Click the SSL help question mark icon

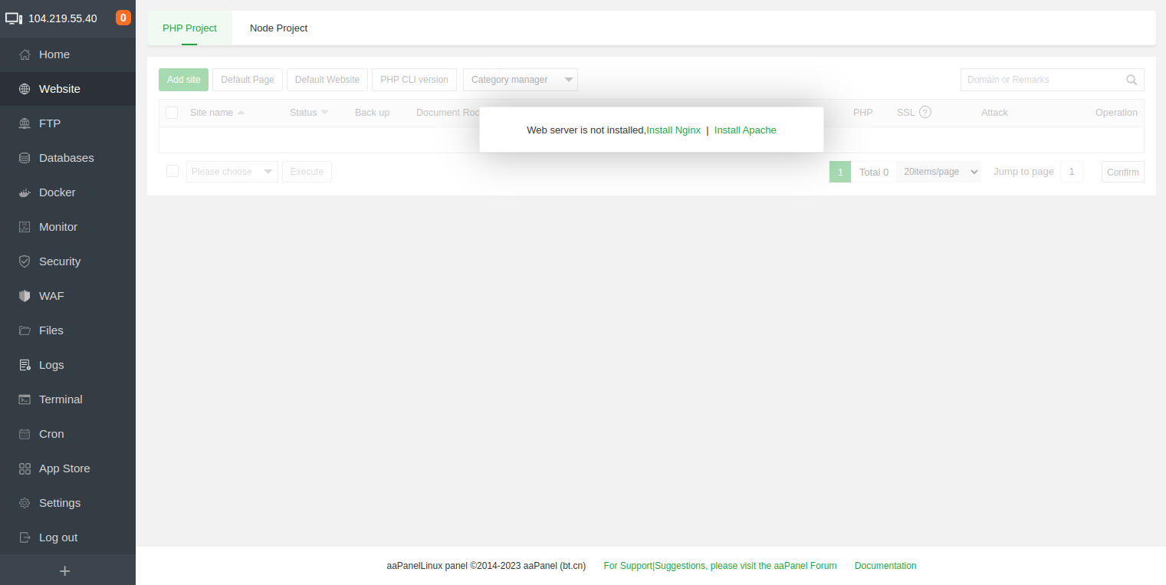click(925, 112)
